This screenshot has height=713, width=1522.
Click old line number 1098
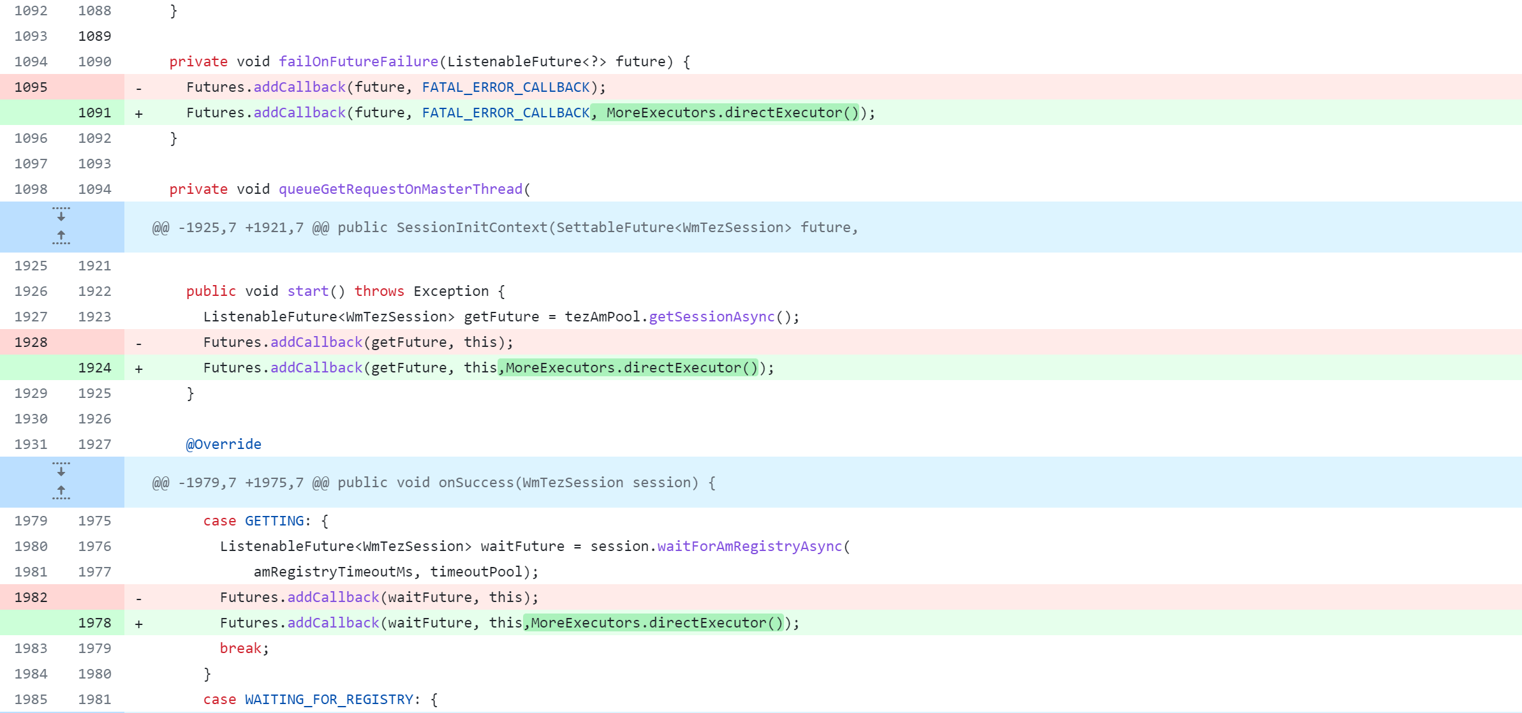tap(31, 189)
